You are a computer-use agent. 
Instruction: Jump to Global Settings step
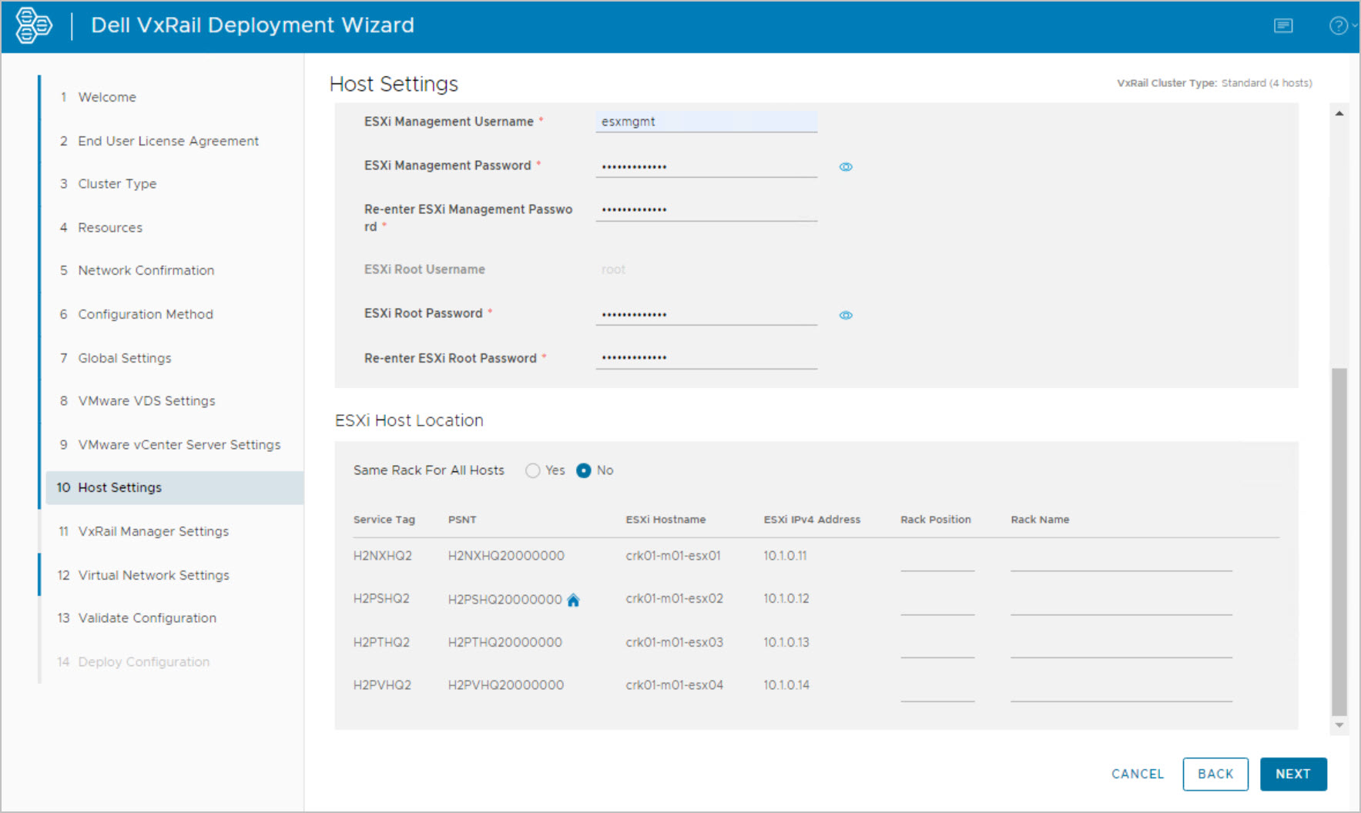[125, 358]
